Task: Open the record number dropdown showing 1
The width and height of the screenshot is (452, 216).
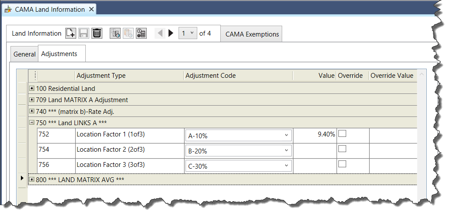Action: (x=192, y=33)
